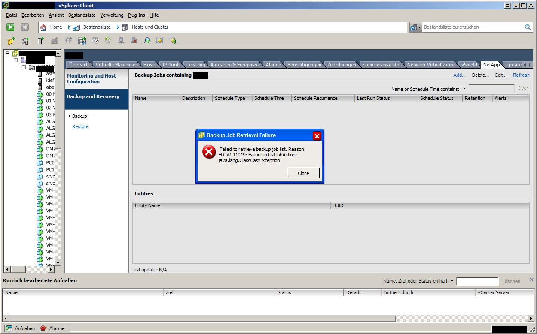Image resolution: width=537 pixels, height=334 pixels.
Task: Click the grayed server stand toolbar icon
Action: [121, 41]
